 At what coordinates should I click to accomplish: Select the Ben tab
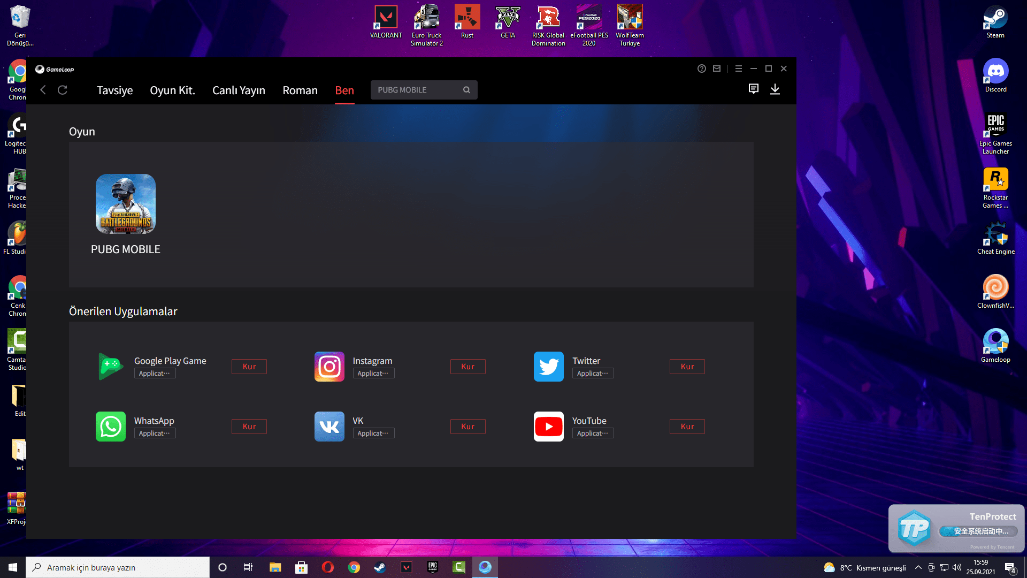point(344,90)
